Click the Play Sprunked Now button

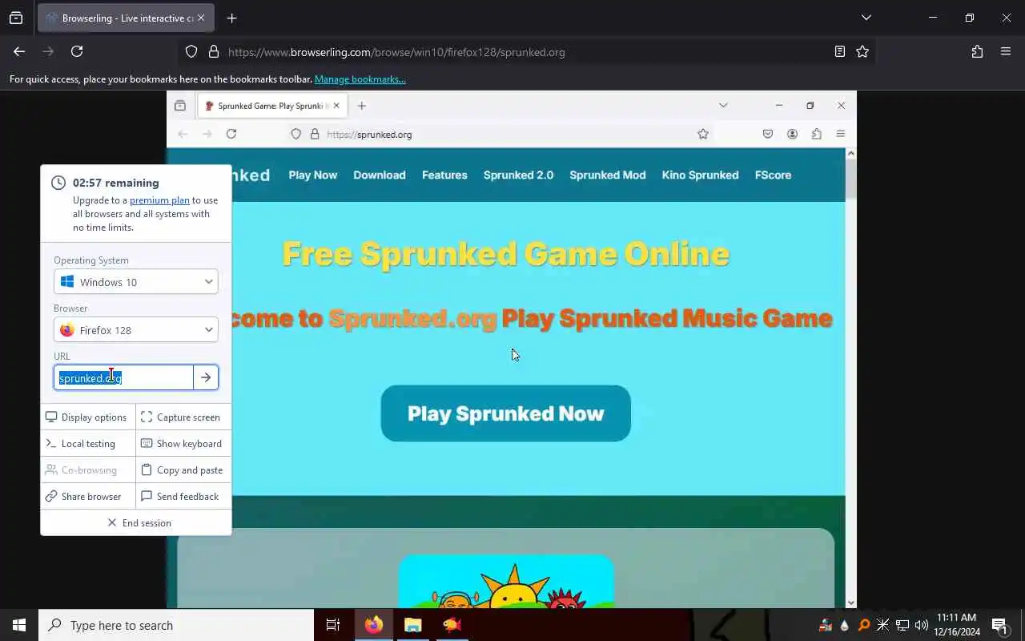pyautogui.click(x=506, y=413)
